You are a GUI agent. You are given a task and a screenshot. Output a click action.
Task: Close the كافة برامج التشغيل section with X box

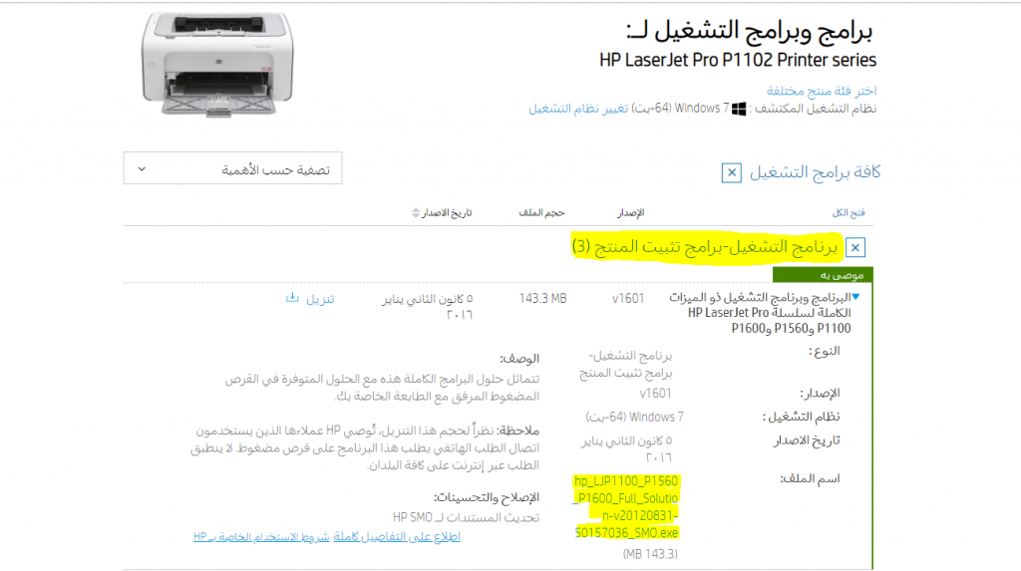731,172
